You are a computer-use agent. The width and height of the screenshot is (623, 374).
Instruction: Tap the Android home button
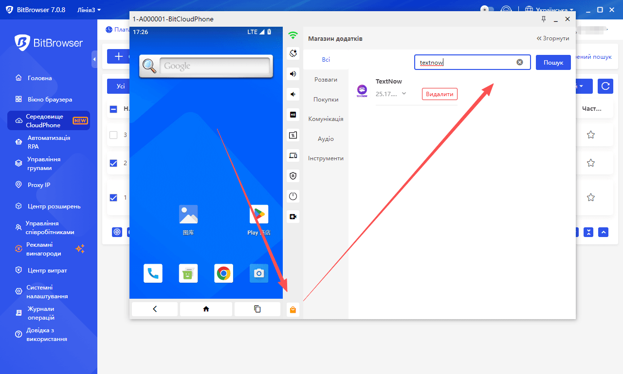click(x=206, y=309)
